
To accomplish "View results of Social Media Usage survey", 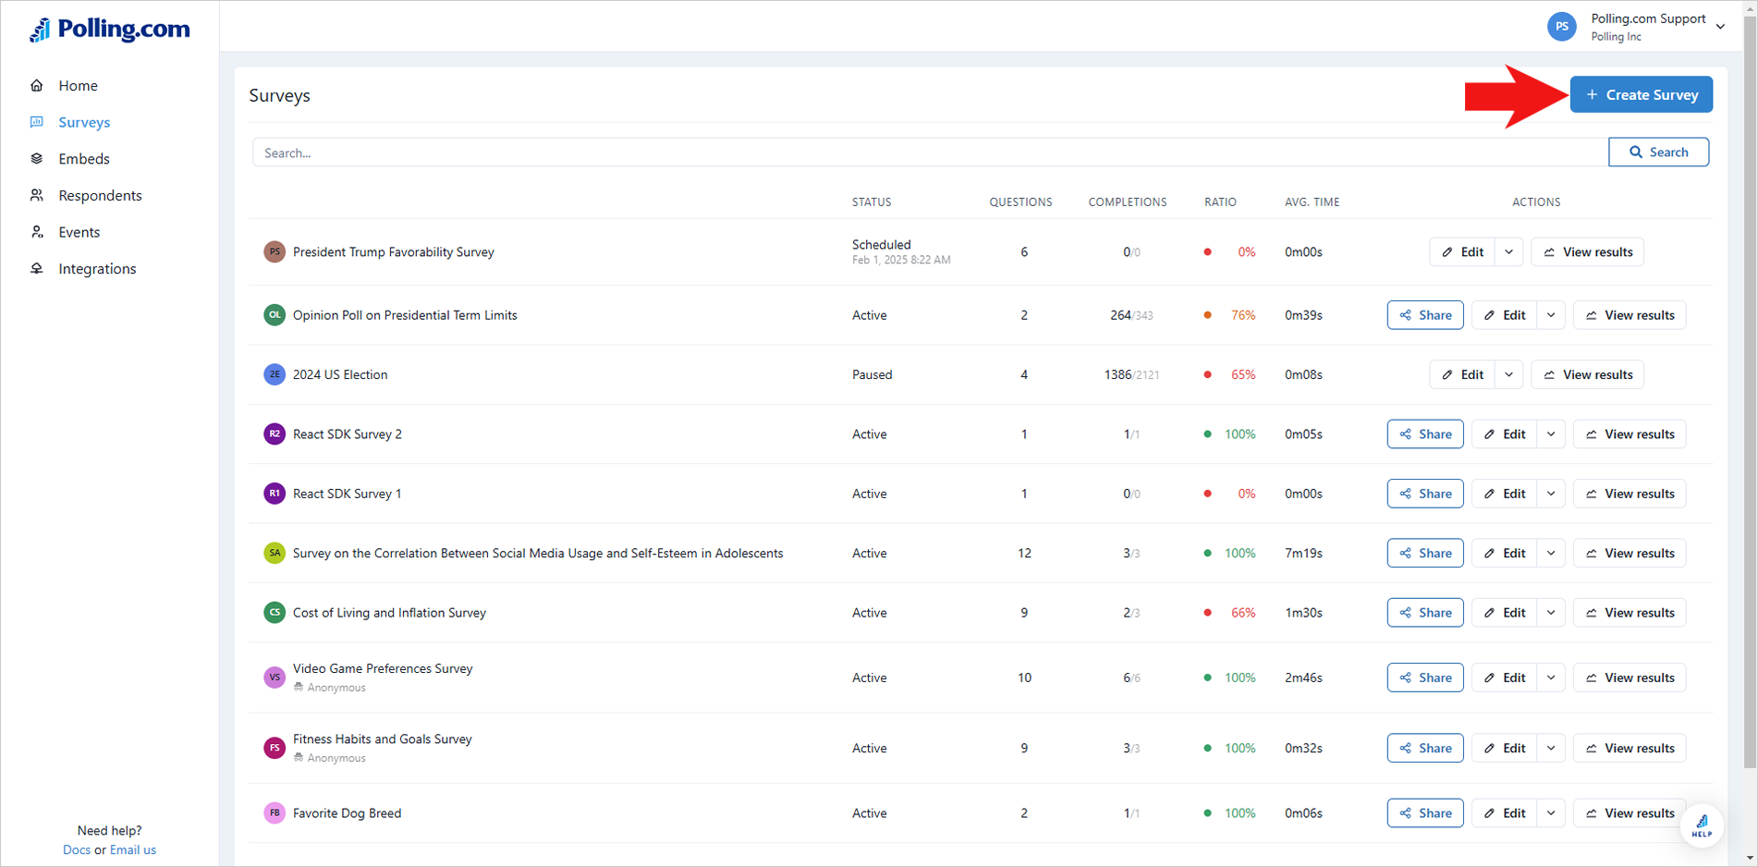I will click(1630, 553).
